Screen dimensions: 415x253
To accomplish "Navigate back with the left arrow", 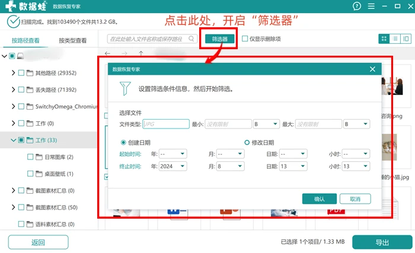I will (x=107, y=53).
